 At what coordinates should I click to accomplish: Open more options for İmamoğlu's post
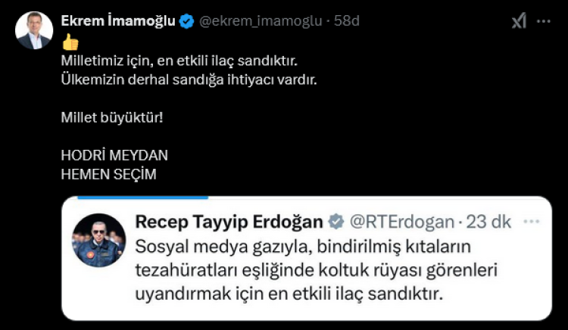tap(544, 22)
